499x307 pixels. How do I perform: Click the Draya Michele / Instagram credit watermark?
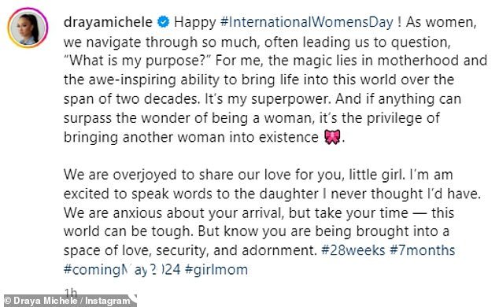70,301
